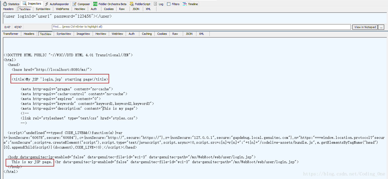Click the meta keywords line

click(x=87, y=104)
